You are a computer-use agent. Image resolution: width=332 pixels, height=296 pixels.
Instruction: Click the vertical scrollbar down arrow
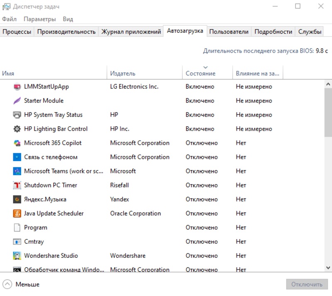pos(328,268)
